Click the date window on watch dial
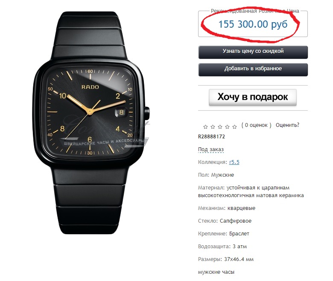 coord(121,112)
